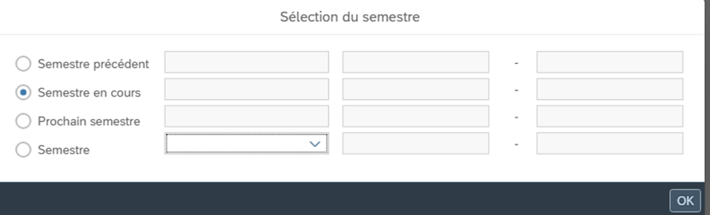Screen dimensions: 710x215
Task: Click the 'Sélection du semestre' dialog title
Action: coord(349,17)
